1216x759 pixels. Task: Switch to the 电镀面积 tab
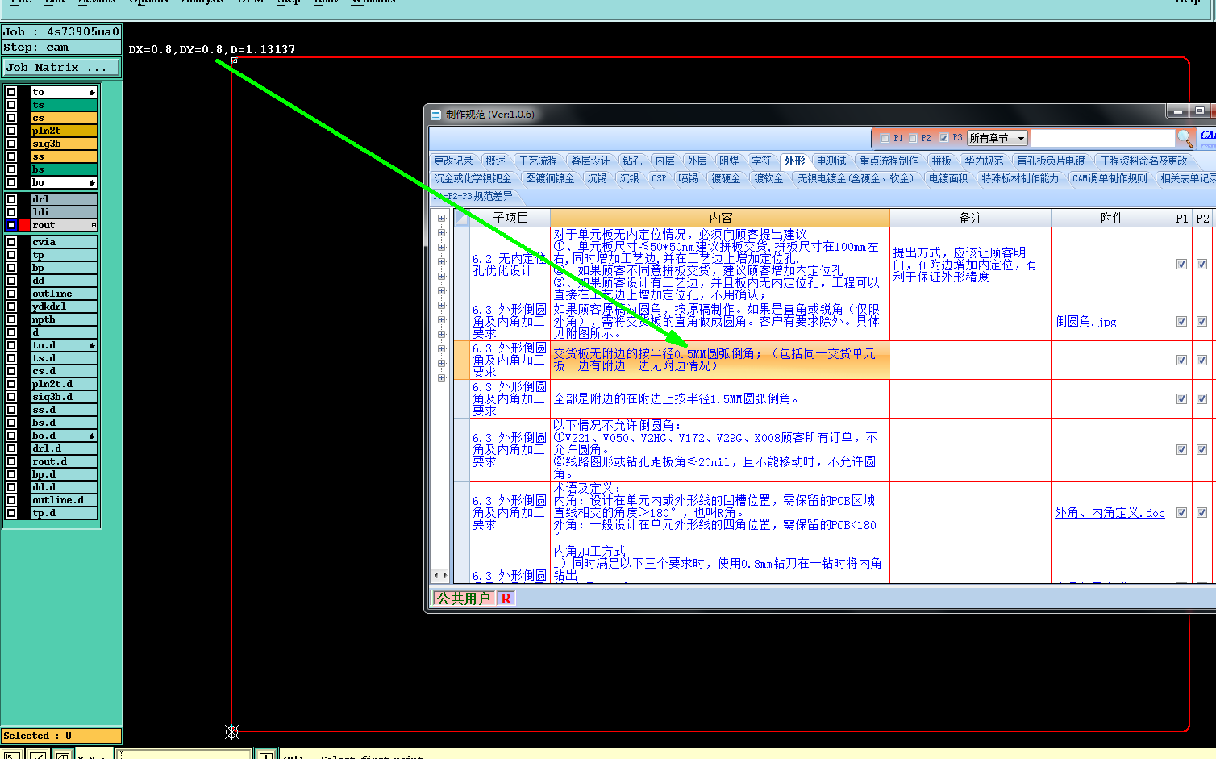pos(947,178)
